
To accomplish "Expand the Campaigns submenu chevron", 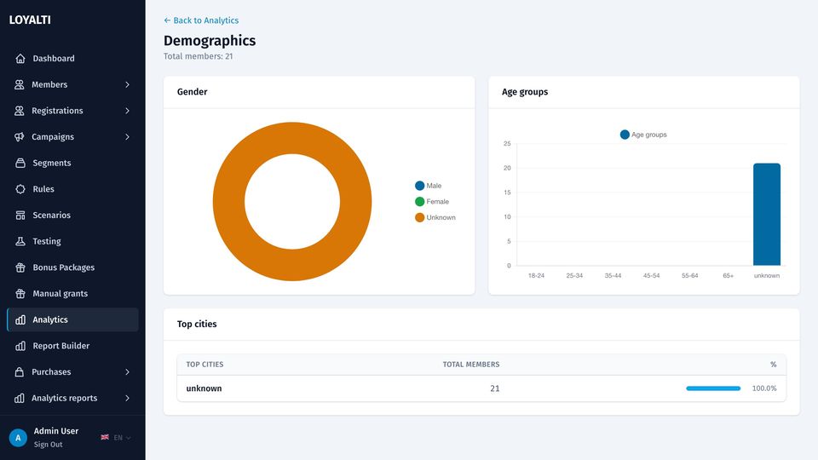I will [x=127, y=136].
